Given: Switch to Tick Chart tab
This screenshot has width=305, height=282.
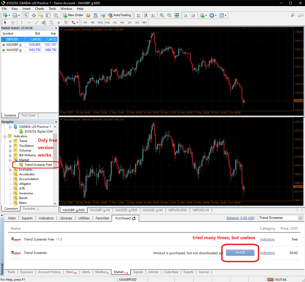Looking at the screenshot, I should click(28, 115).
